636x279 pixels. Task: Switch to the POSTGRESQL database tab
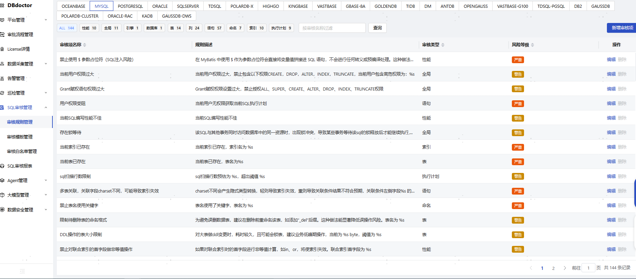click(130, 6)
